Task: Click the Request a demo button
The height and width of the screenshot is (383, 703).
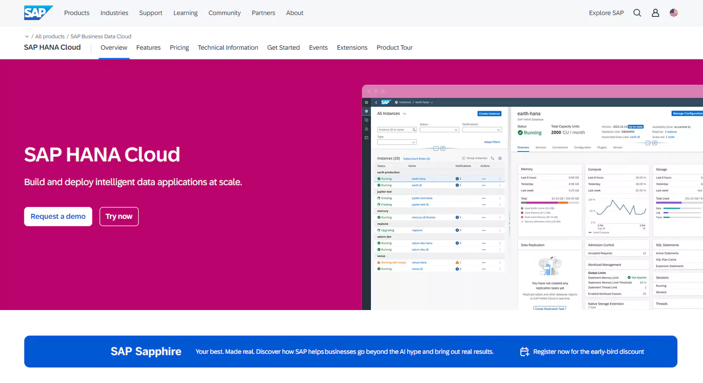Action: click(x=58, y=217)
